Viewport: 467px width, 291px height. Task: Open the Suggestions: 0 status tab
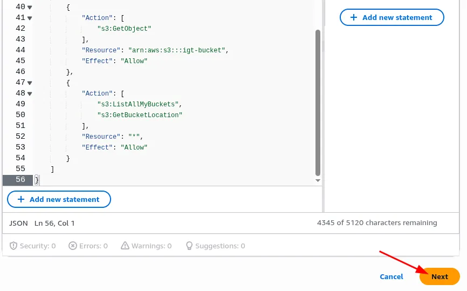click(x=215, y=246)
